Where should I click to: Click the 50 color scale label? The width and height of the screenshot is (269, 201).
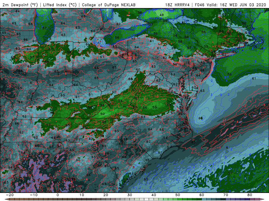pyautogui.click(x=178, y=195)
